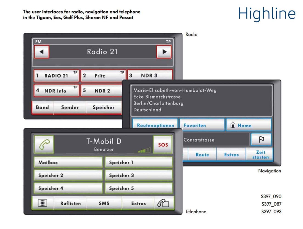Open SMS in Telephone
Image resolution: width=303 pixels, height=229 pixels.
pos(104,203)
